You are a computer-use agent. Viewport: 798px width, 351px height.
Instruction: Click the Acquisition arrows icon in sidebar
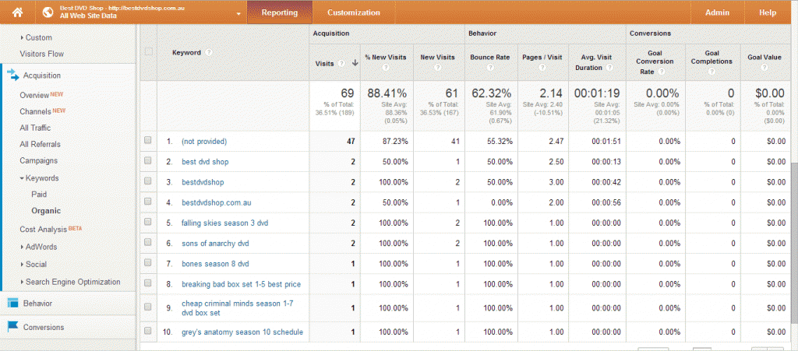[x=12, y=75]
